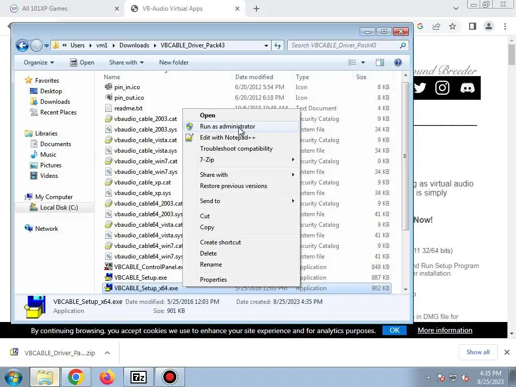Click the taskbar clock showing 4:35 PM
The height and width of the screenshot is (387, 516).
coord(490,377)
